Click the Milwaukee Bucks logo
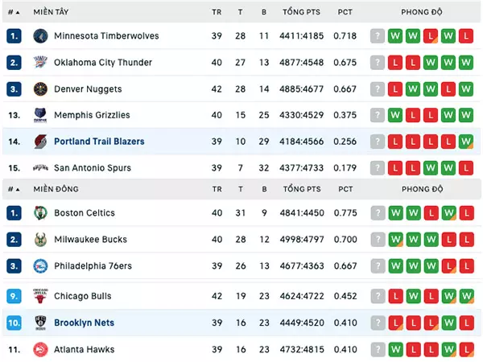This screenshot has height=362, width=483. click(40, 240)
